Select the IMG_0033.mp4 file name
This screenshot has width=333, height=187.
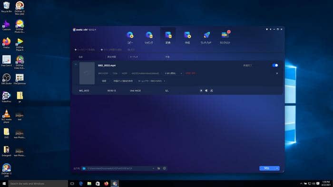(107, 65)
